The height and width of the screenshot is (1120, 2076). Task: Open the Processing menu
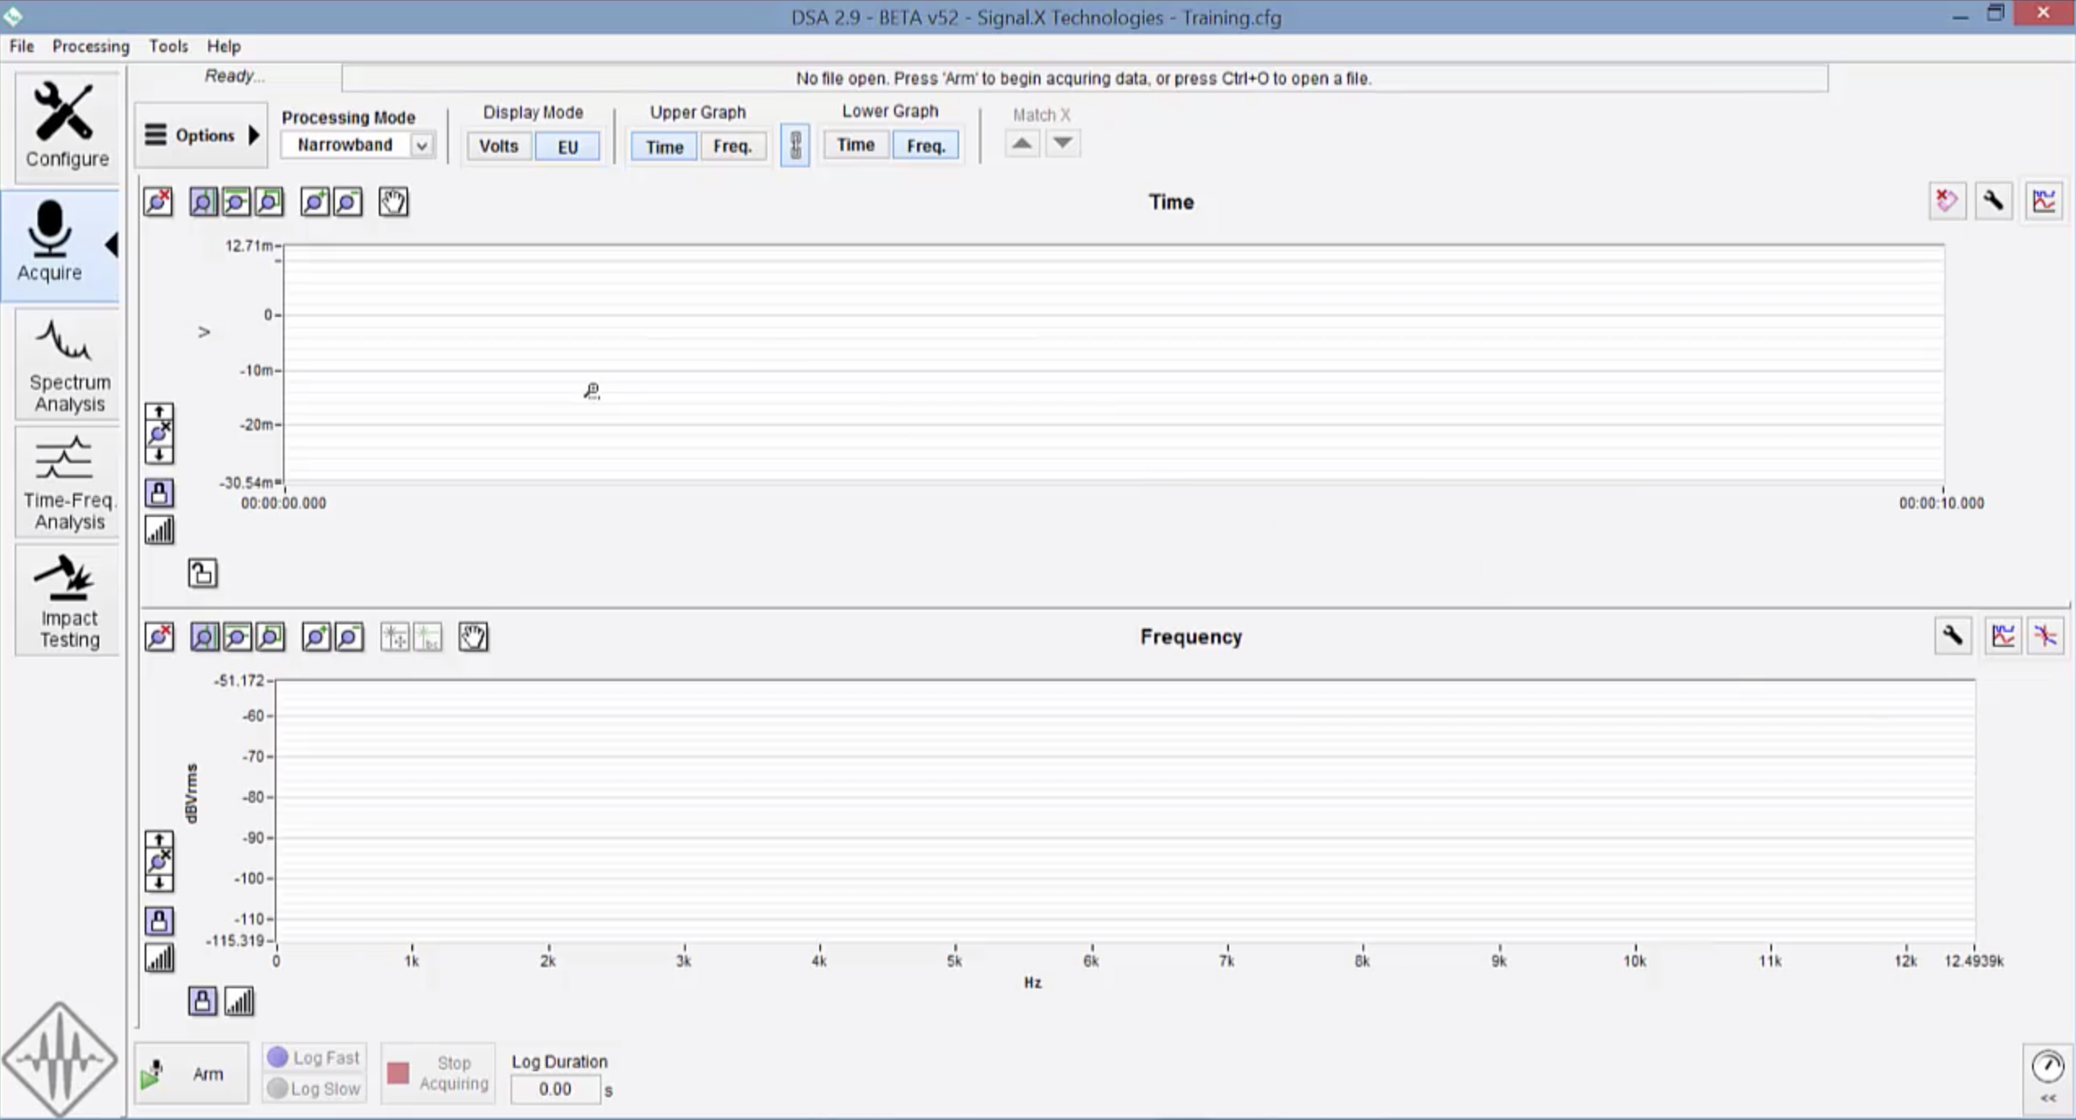[91, 46]
